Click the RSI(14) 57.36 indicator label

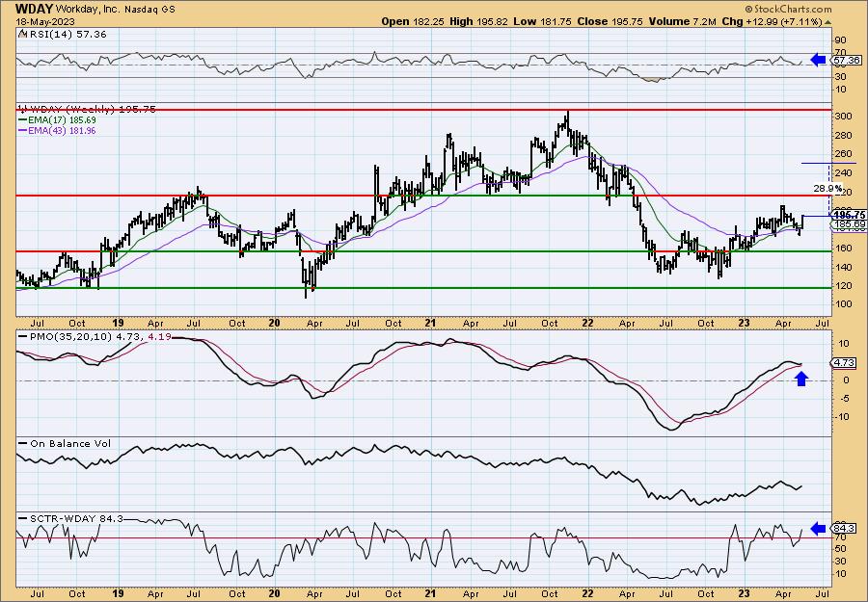(67, 35)
